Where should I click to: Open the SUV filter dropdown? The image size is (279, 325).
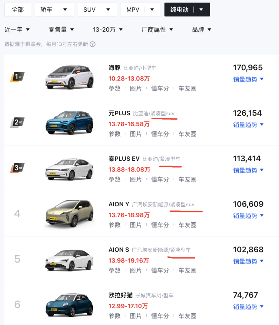(97, 9)
